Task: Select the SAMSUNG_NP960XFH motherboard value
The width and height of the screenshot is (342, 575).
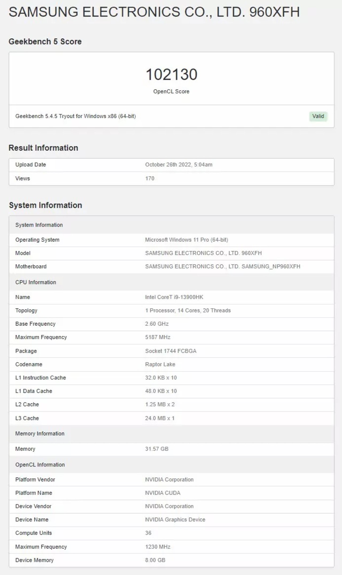Action: point(222,266)
